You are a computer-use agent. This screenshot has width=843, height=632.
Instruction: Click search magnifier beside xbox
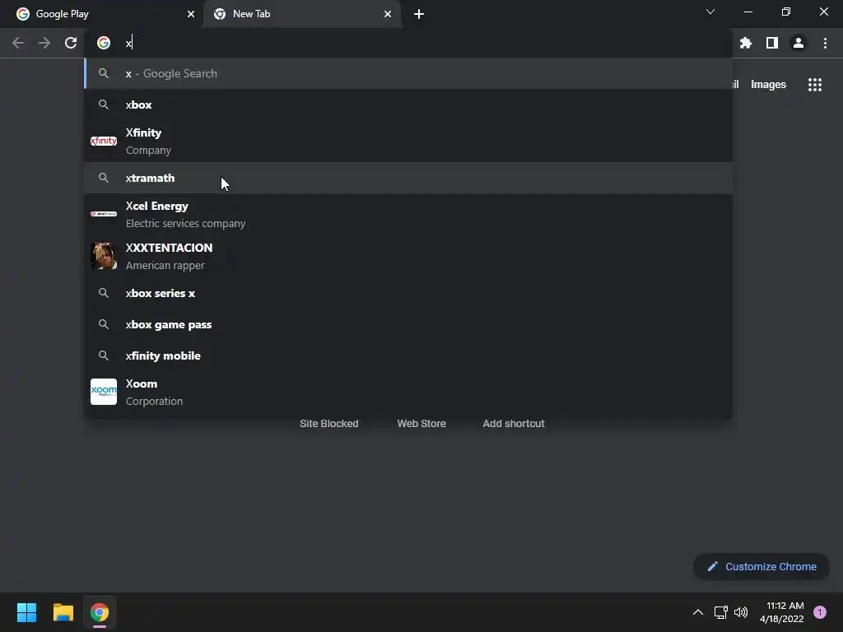tap(104, 105)
